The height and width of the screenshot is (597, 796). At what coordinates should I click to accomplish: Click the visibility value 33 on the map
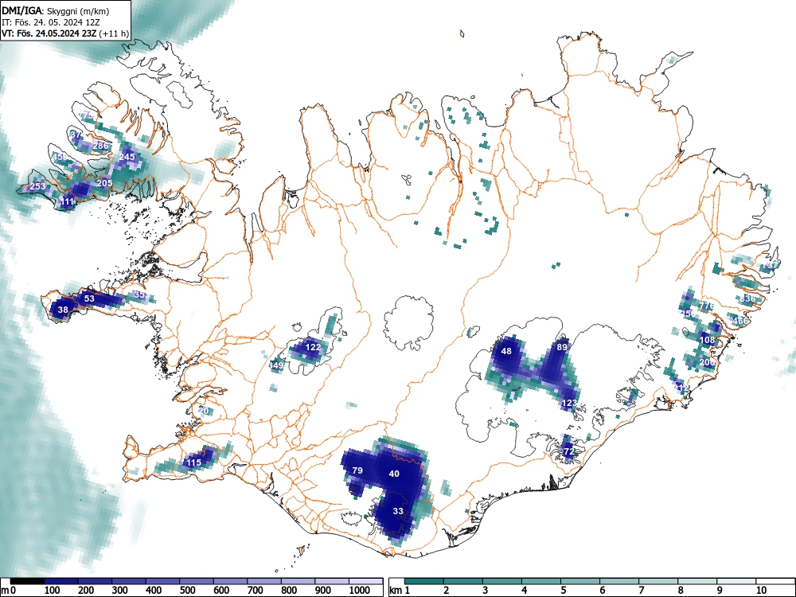pyautogui.click(x=398, y=511)
